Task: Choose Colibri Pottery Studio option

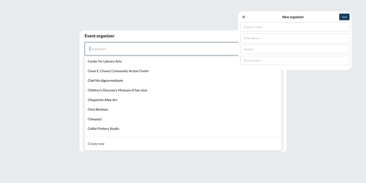Action: (103, 129)
